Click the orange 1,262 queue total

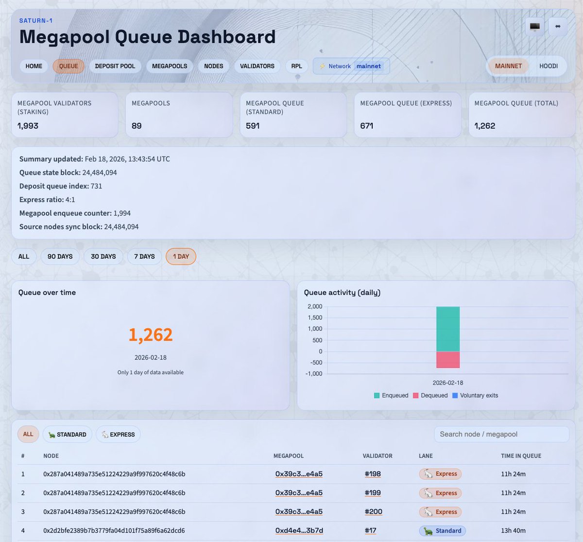tap(151, 335)
